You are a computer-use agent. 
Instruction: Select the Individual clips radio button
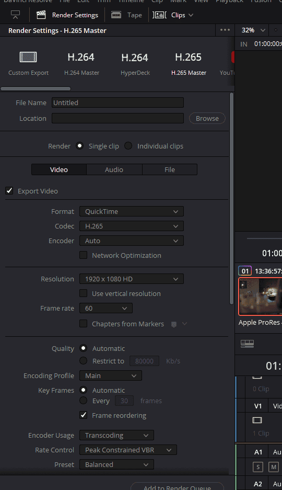[128, 146]
